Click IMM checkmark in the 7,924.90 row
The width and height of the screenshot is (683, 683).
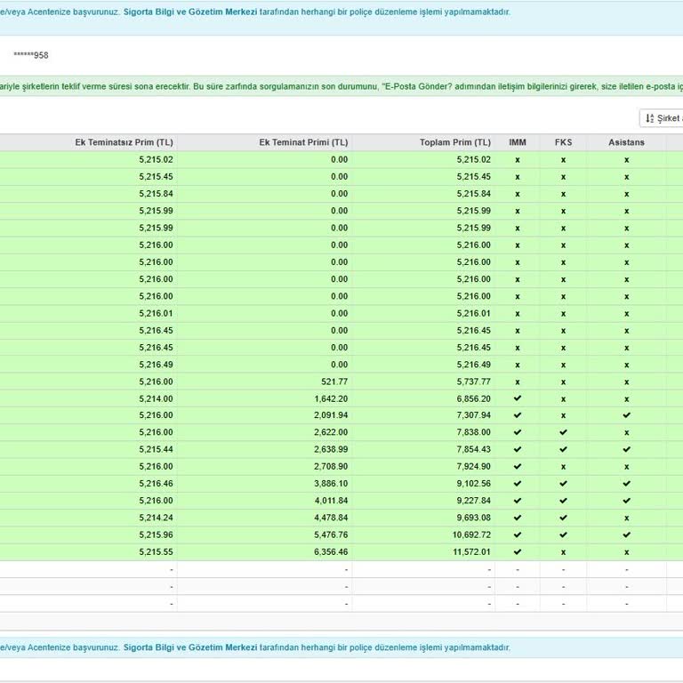click(518, 467)
